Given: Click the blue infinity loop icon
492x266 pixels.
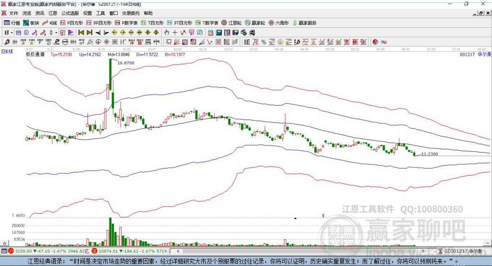Looking at the screenshot, I should click(384, 42).
